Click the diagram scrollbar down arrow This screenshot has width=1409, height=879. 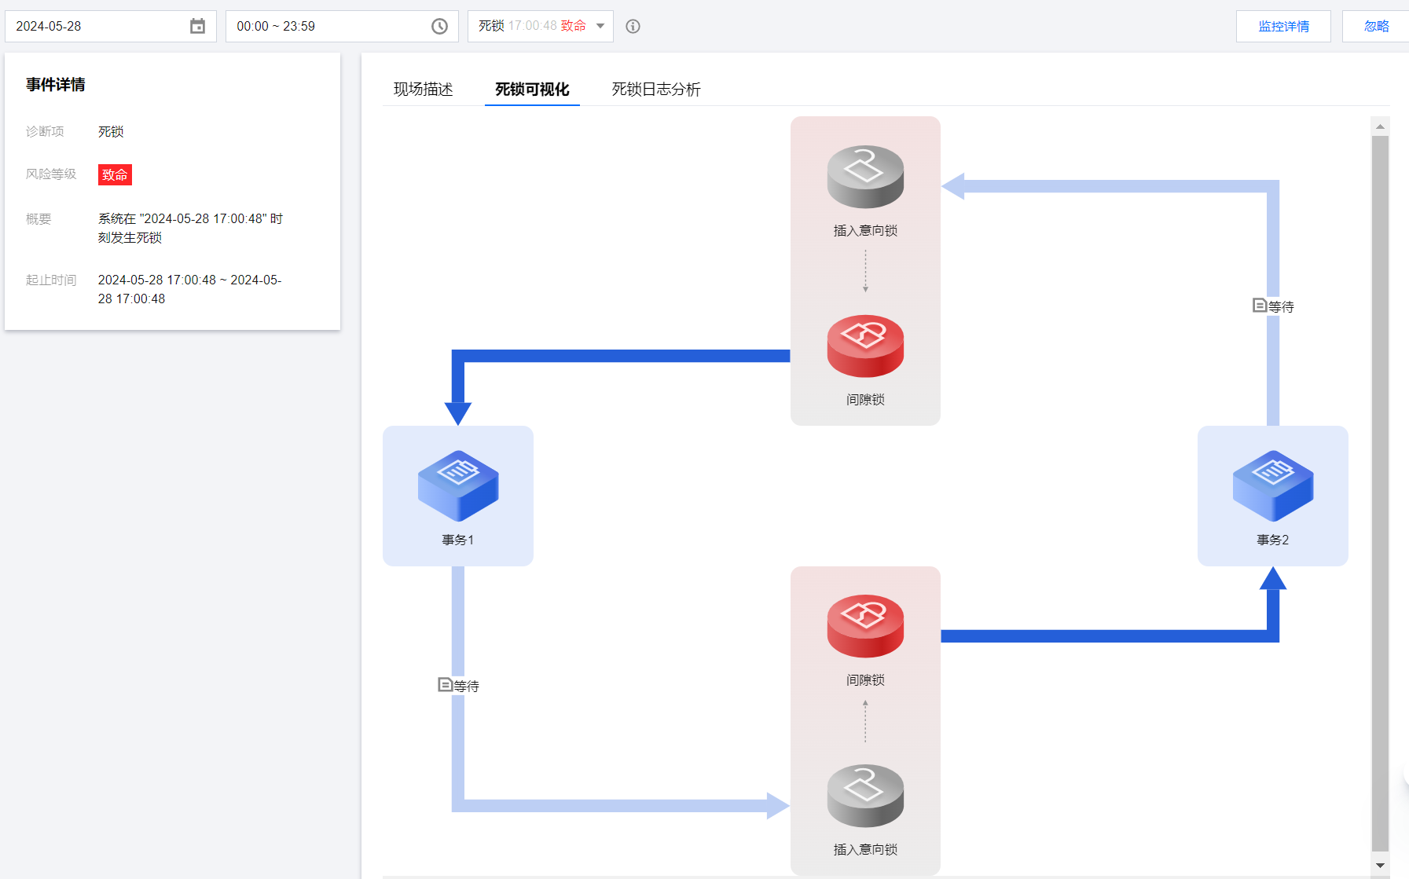click(1380, 865)
